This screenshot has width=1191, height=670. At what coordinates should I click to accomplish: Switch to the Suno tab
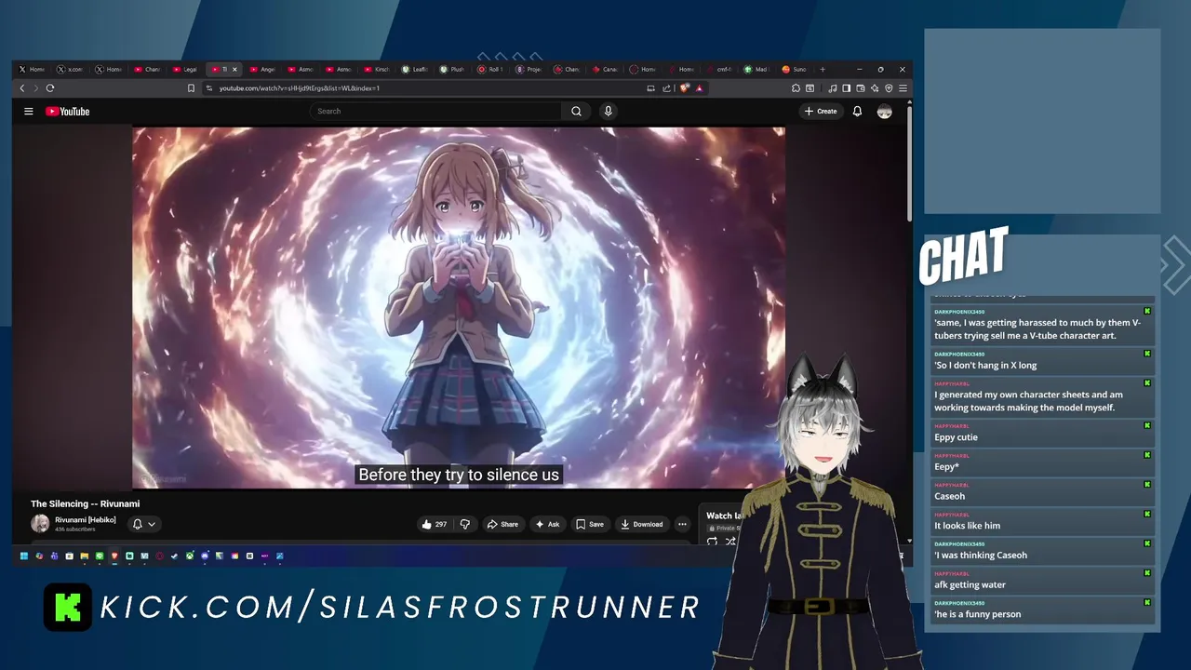tap(796, 69)
